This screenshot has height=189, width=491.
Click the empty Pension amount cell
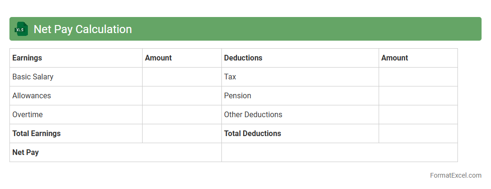(x=418, y=96)
